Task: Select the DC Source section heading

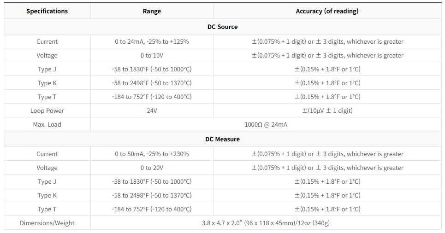Action: 222,27
